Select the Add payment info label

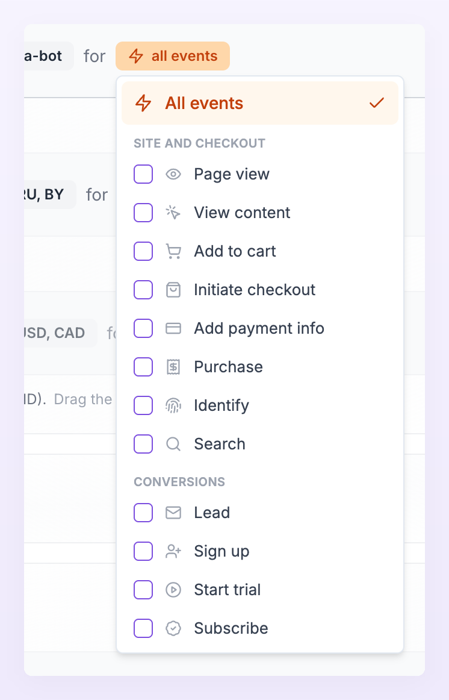pyautogui.click(x=259, y=328)
